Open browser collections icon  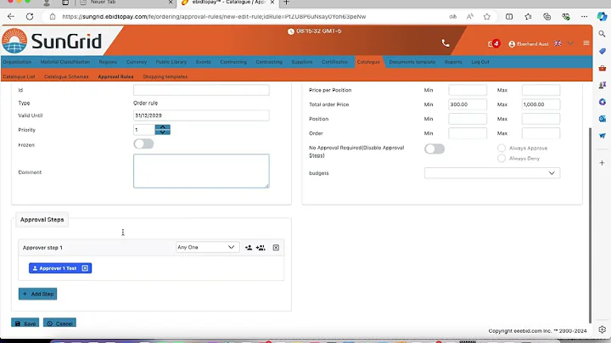[547, 16]
